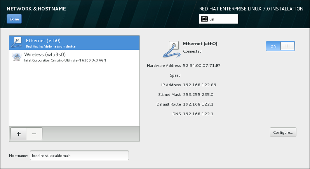Image resolution: width=310 pixels, height=169 pixels.
Task: Click the subnet mask value 255.255.255.0
Action: point(198,94)
